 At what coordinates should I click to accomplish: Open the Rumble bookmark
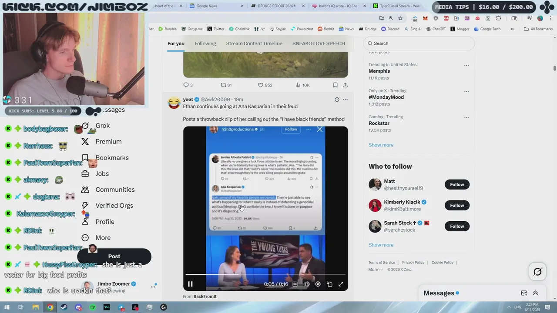click(168, 29)
